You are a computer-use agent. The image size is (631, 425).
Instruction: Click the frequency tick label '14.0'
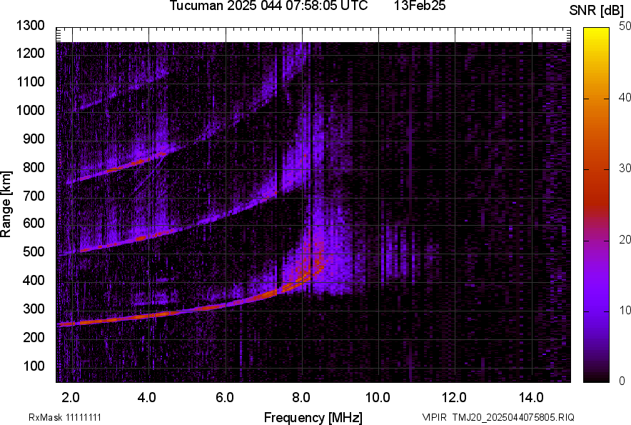531,397
